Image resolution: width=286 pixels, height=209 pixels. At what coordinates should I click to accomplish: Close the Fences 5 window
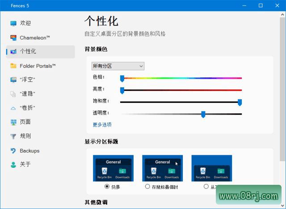(x=277, y=5)
